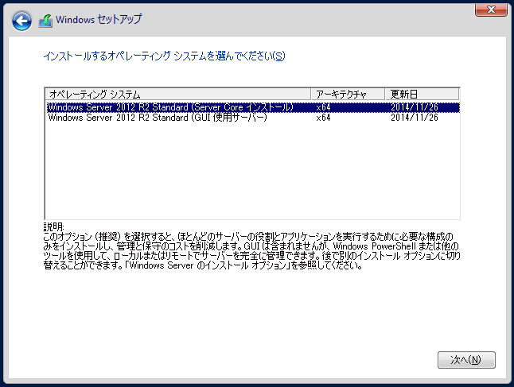Click the 説明: label
The height and width of the screenshot is (387, 514).
54,226
